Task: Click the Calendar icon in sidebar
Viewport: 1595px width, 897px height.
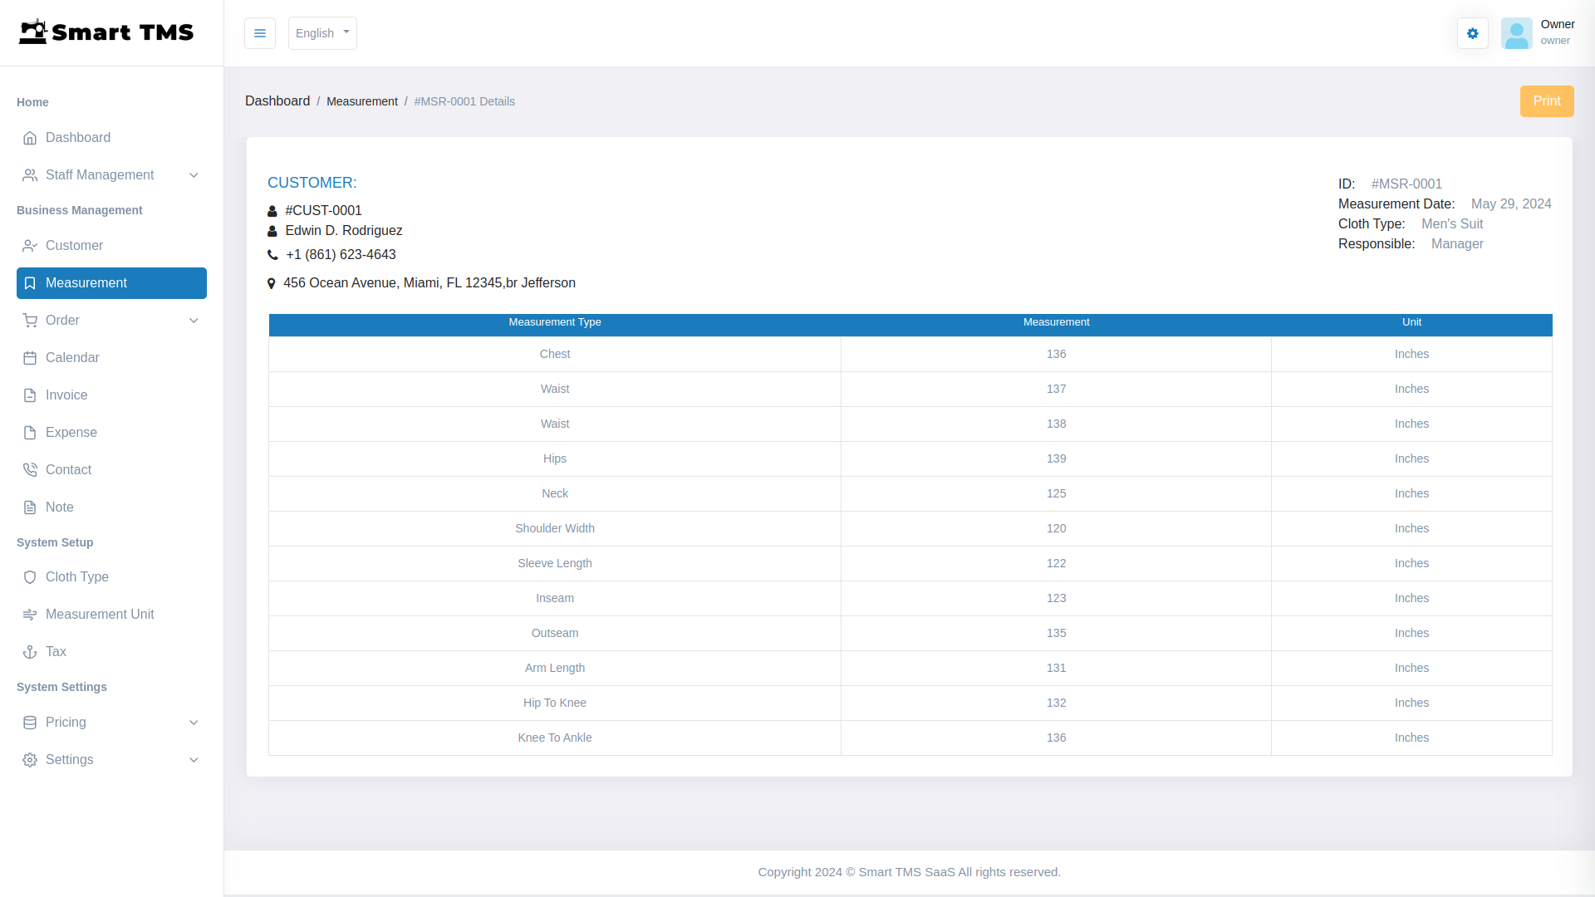Action: coord(30,358)
